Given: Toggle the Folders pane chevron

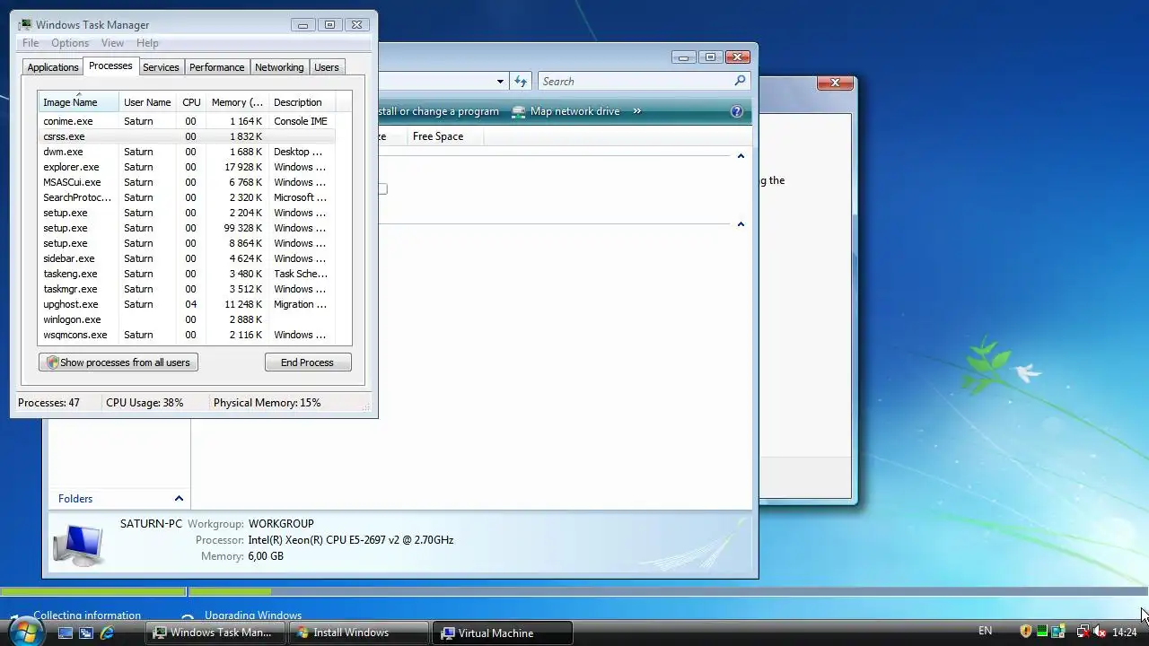Looking at the screenshot, I should tap(179, 499).
